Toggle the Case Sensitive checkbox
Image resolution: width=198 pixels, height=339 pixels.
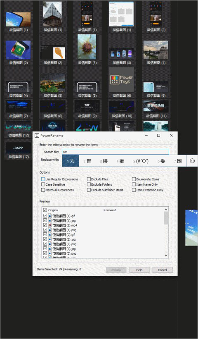[43, 184]
